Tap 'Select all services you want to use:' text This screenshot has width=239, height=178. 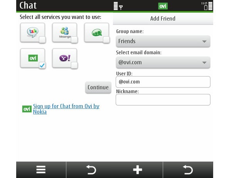[61, 17]
